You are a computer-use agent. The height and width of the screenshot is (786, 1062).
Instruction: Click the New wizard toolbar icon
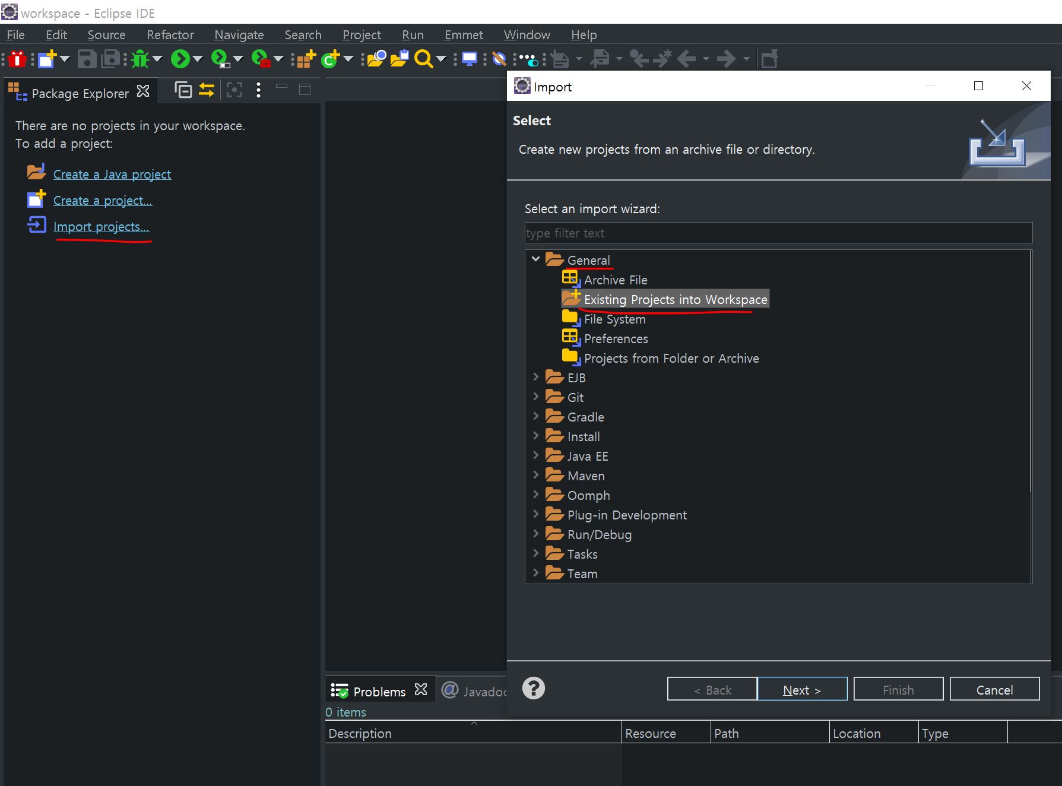tap(47, 59)
